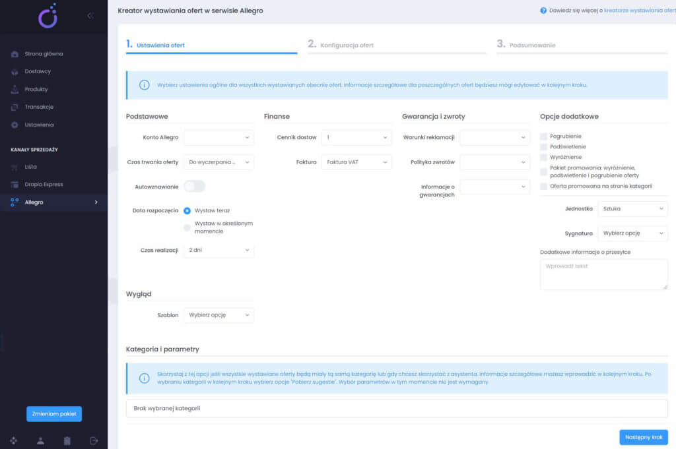Open the Informacje o gwarancjach dropdown

pos(494,187)
